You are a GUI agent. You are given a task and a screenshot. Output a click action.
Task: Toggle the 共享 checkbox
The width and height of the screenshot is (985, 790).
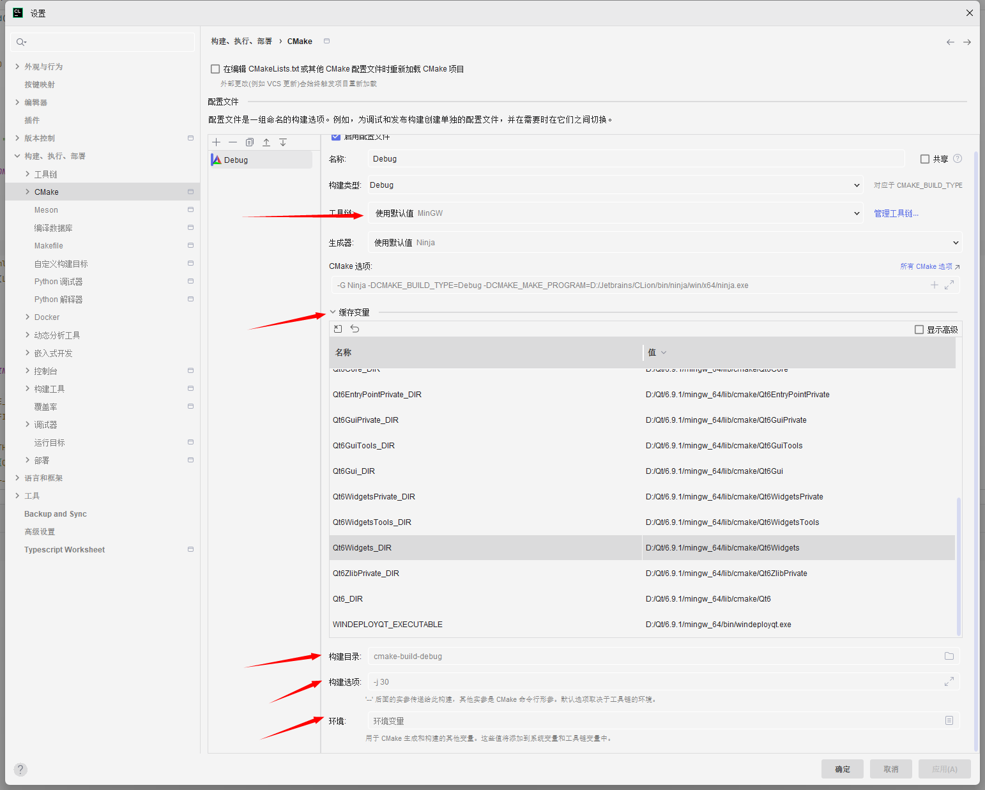click(925, 159)
